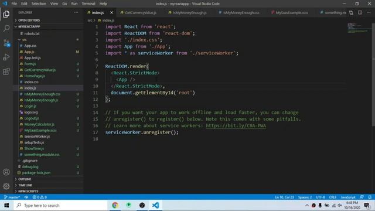
Task: Open the Go menu
Action: pos(64,4)
